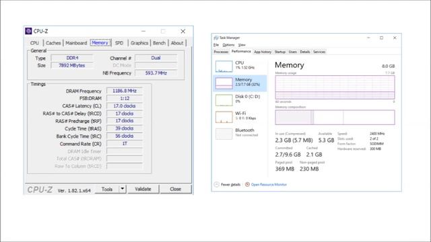Click the Fewer details arrow icon

(x=217, y=184)
